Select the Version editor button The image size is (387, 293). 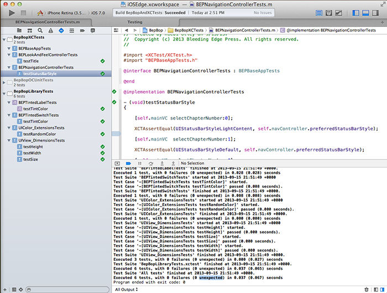[338, 13]
